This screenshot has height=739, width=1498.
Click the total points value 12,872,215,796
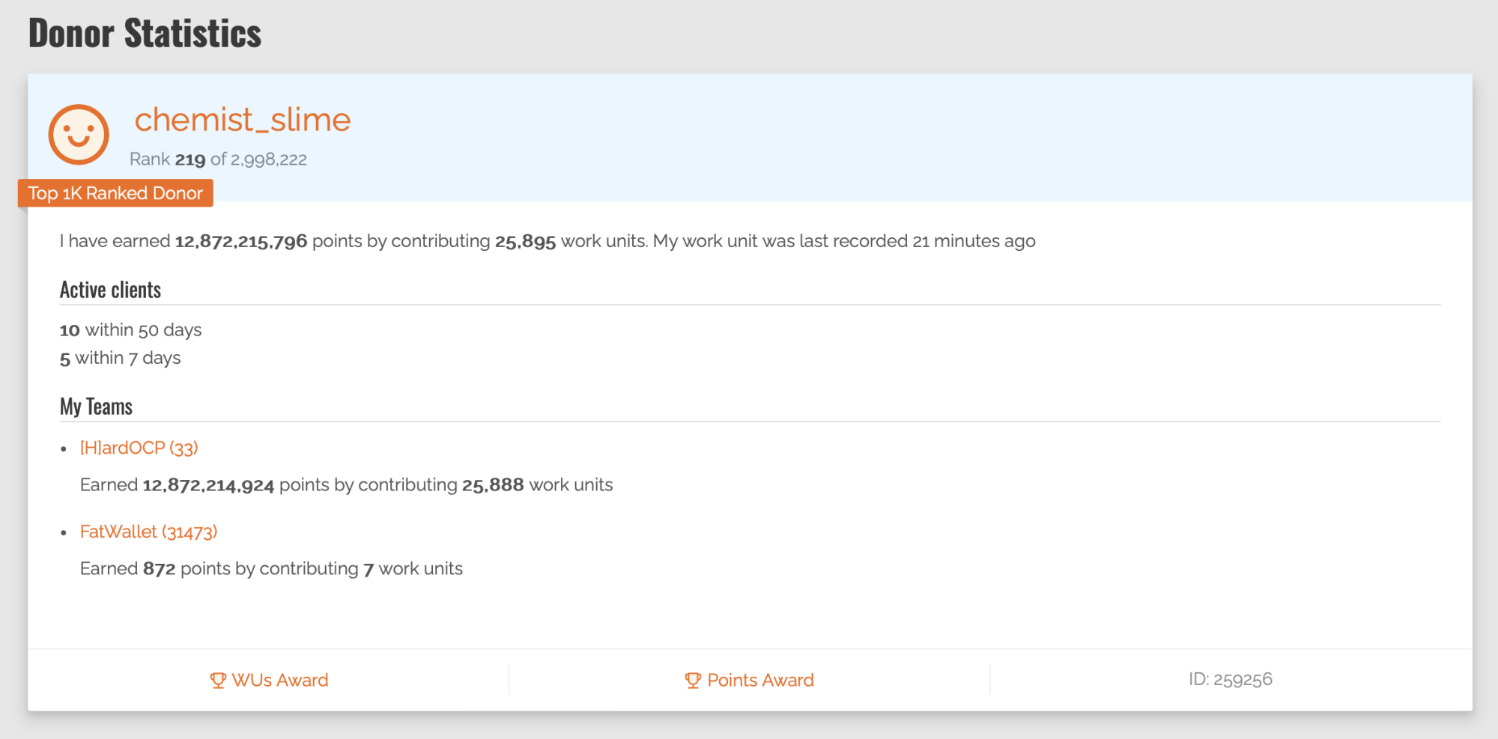240,241
